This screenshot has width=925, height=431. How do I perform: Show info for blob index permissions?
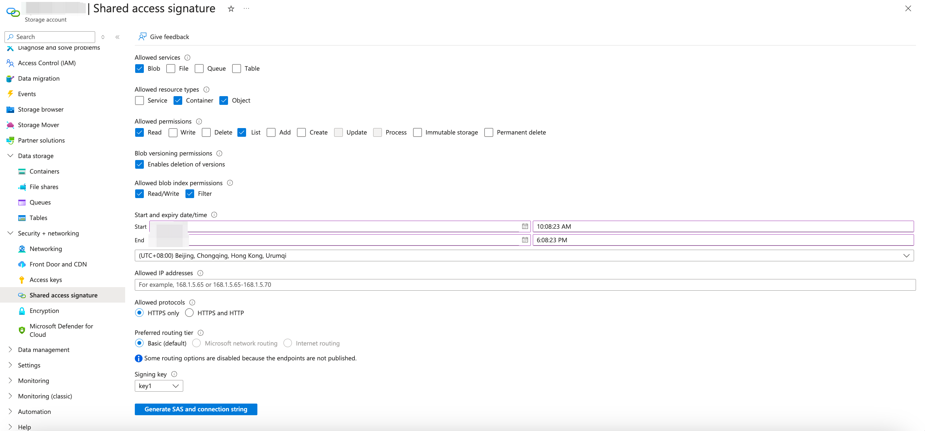(x=230, y=183)
